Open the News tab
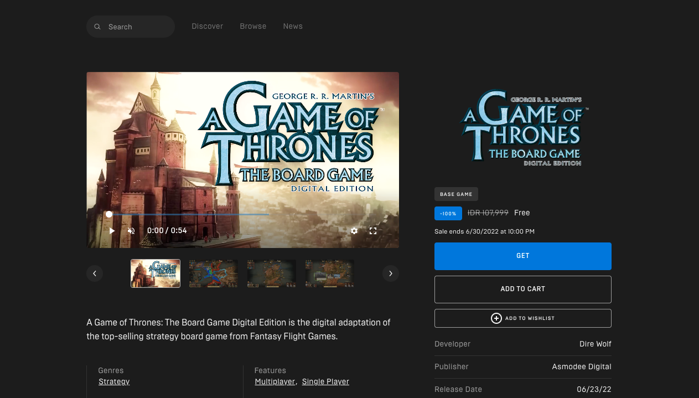This screenshot has height=398, width=699. click(293, 26)
